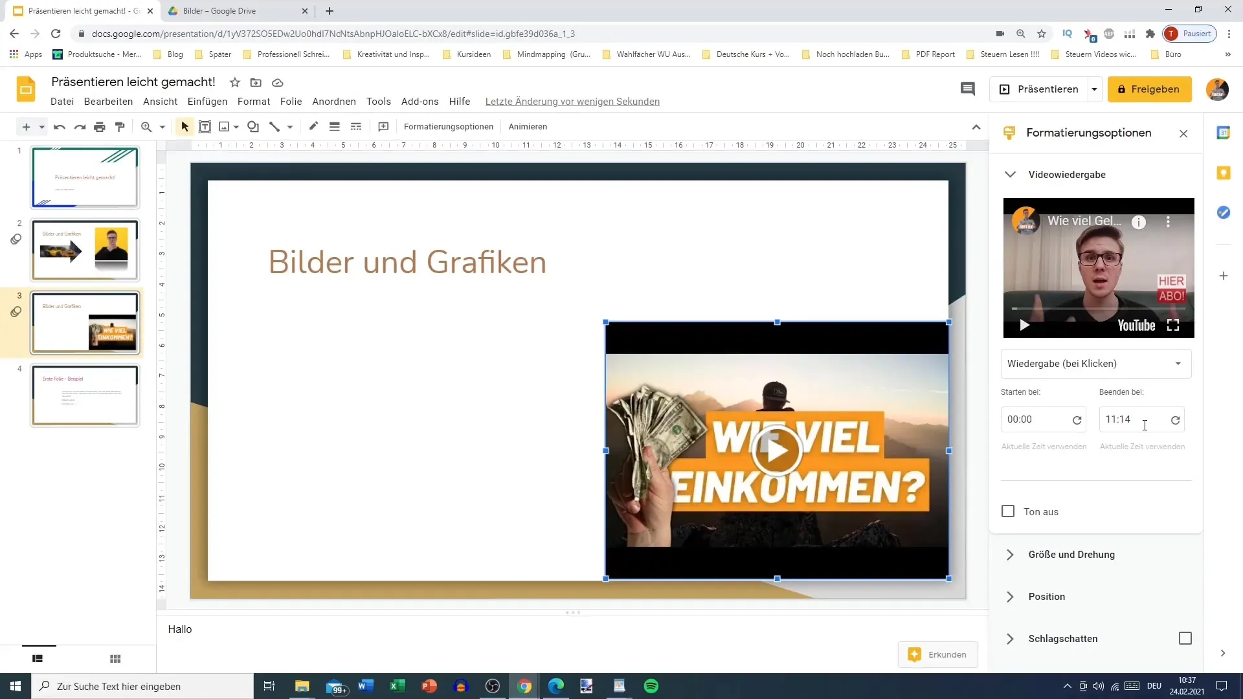This screenshot has height=699, width=1243.
Task: Switch to filmstrip view icon
Action: [x=38, y=659]
